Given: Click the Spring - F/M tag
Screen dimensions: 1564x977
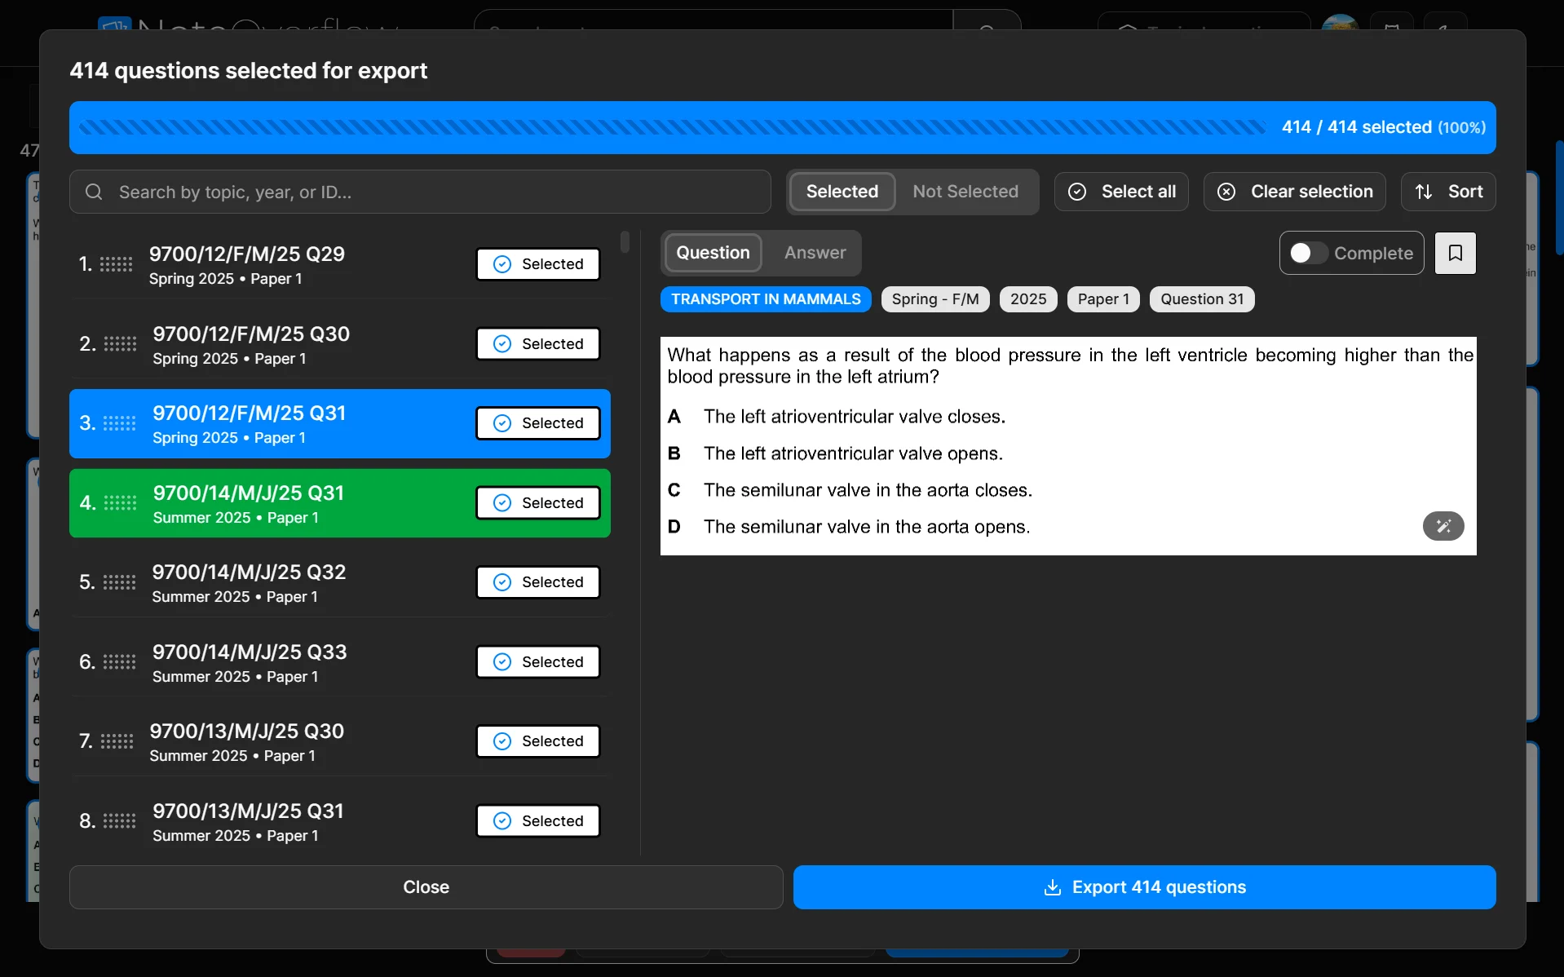Looking at the screenshot, I should (934, 299).
